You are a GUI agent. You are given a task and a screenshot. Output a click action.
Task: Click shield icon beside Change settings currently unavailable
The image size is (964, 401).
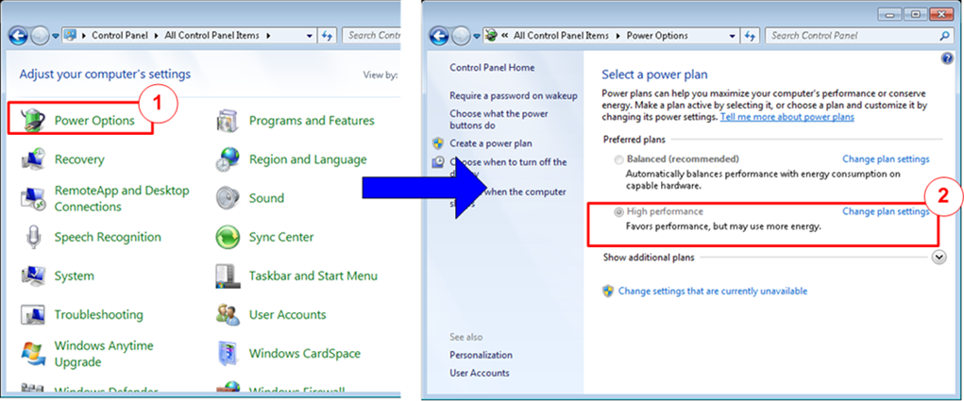[x=608, y=291]
